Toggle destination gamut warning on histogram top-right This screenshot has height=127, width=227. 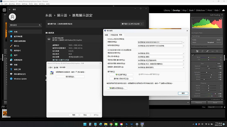221,19
